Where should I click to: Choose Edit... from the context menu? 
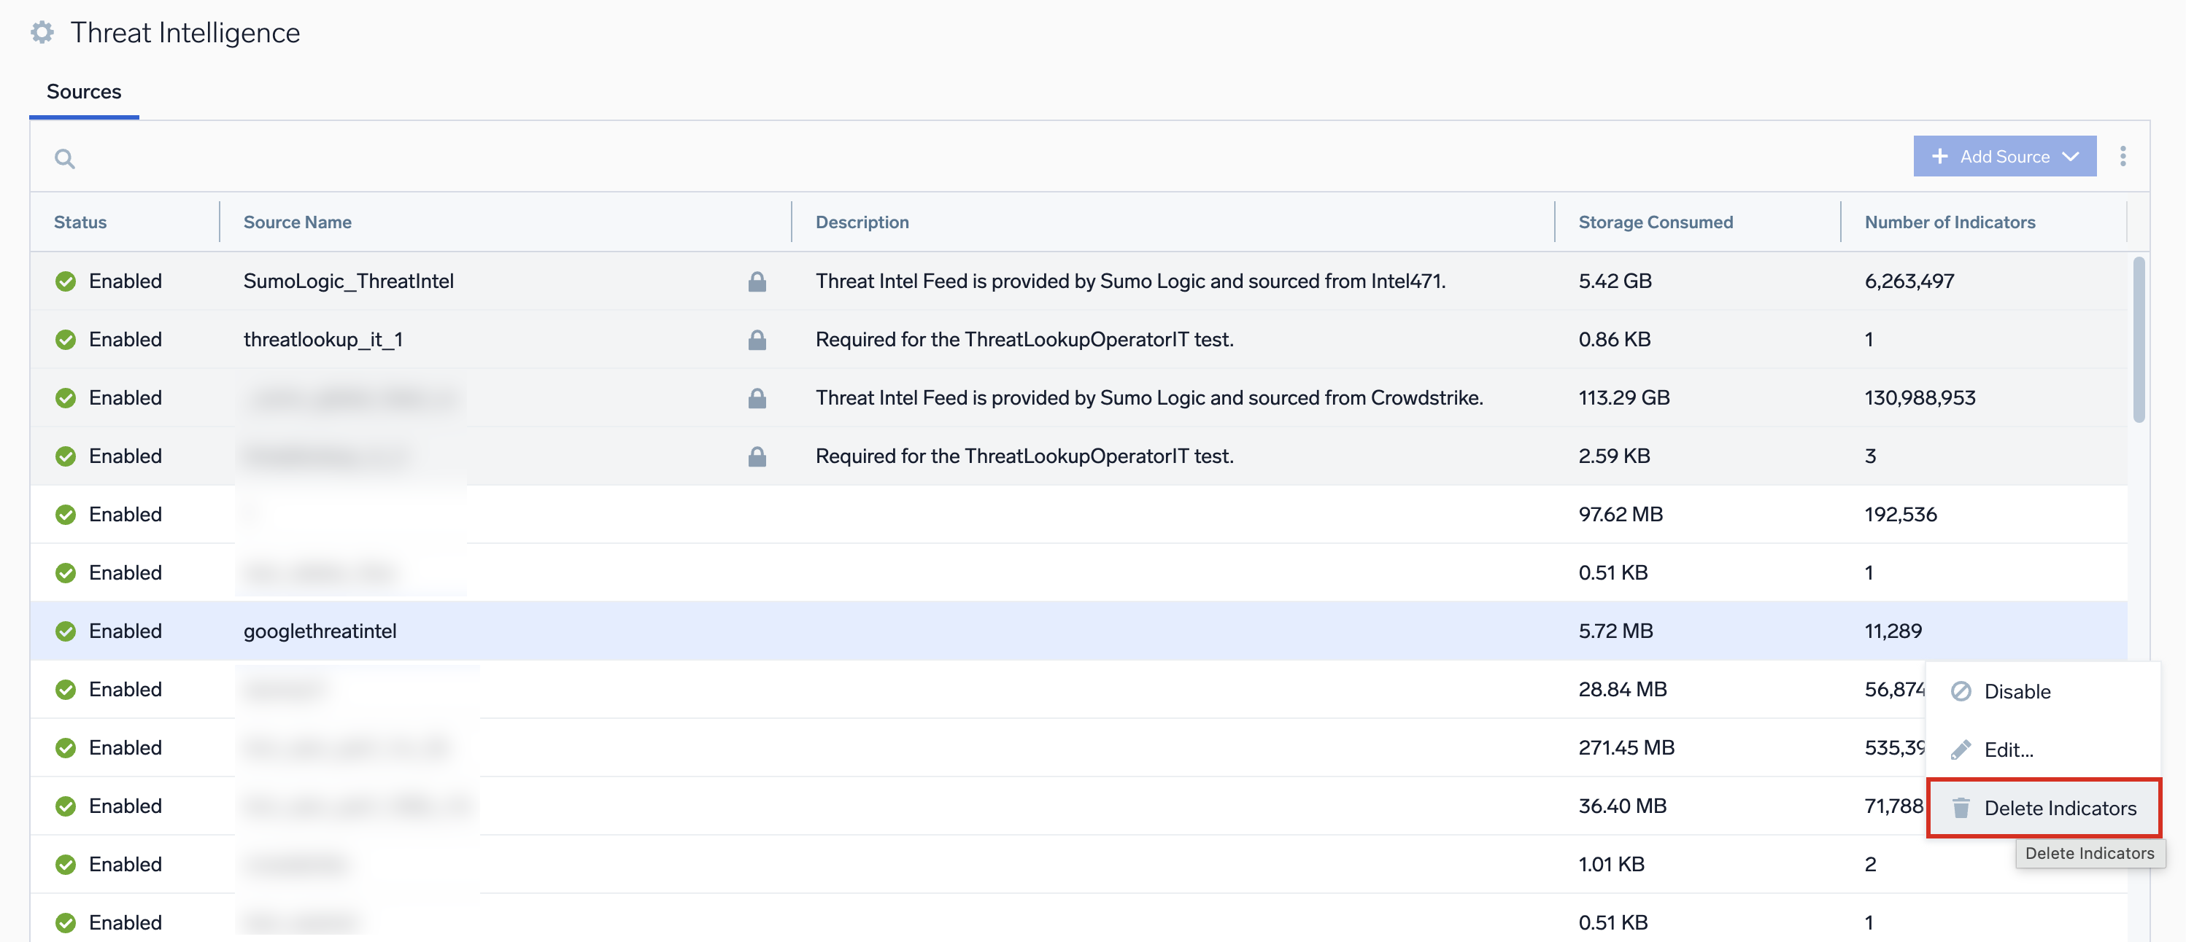(x=2044, y=750)
